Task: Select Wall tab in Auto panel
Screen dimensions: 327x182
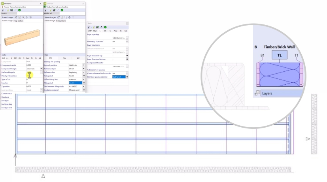Action: (95, 30)
